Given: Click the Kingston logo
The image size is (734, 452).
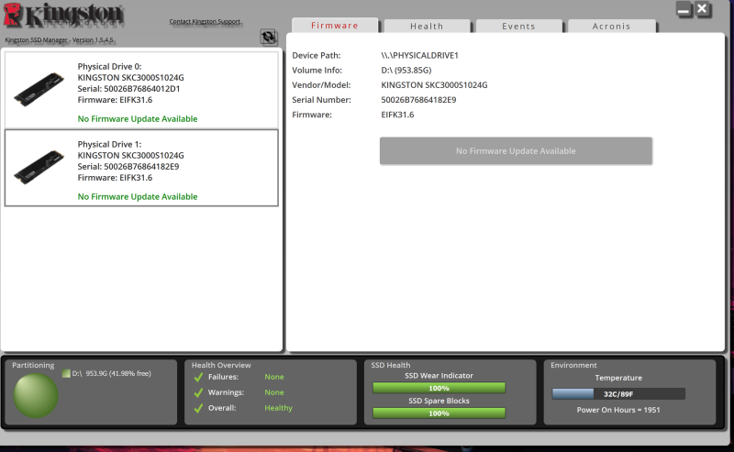Looking at the screenshot, I should point(63,15).
